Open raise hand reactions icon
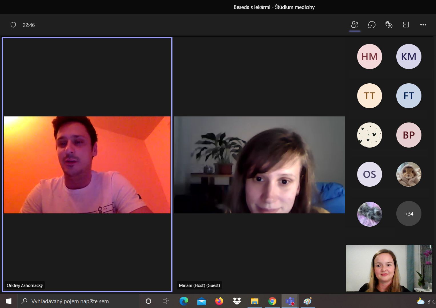This screenshot has width=436, height=308. [389, 25]
